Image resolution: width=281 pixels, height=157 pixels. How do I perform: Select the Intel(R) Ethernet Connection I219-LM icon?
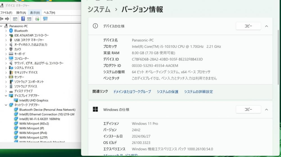(x=16, y=114)
